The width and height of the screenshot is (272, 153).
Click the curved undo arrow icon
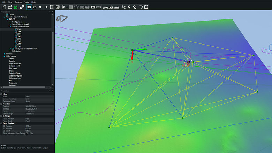coord(141,7)
